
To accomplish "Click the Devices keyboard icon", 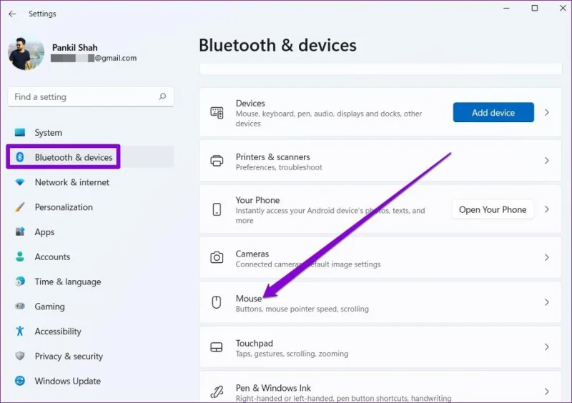I will tap(217, 113).
